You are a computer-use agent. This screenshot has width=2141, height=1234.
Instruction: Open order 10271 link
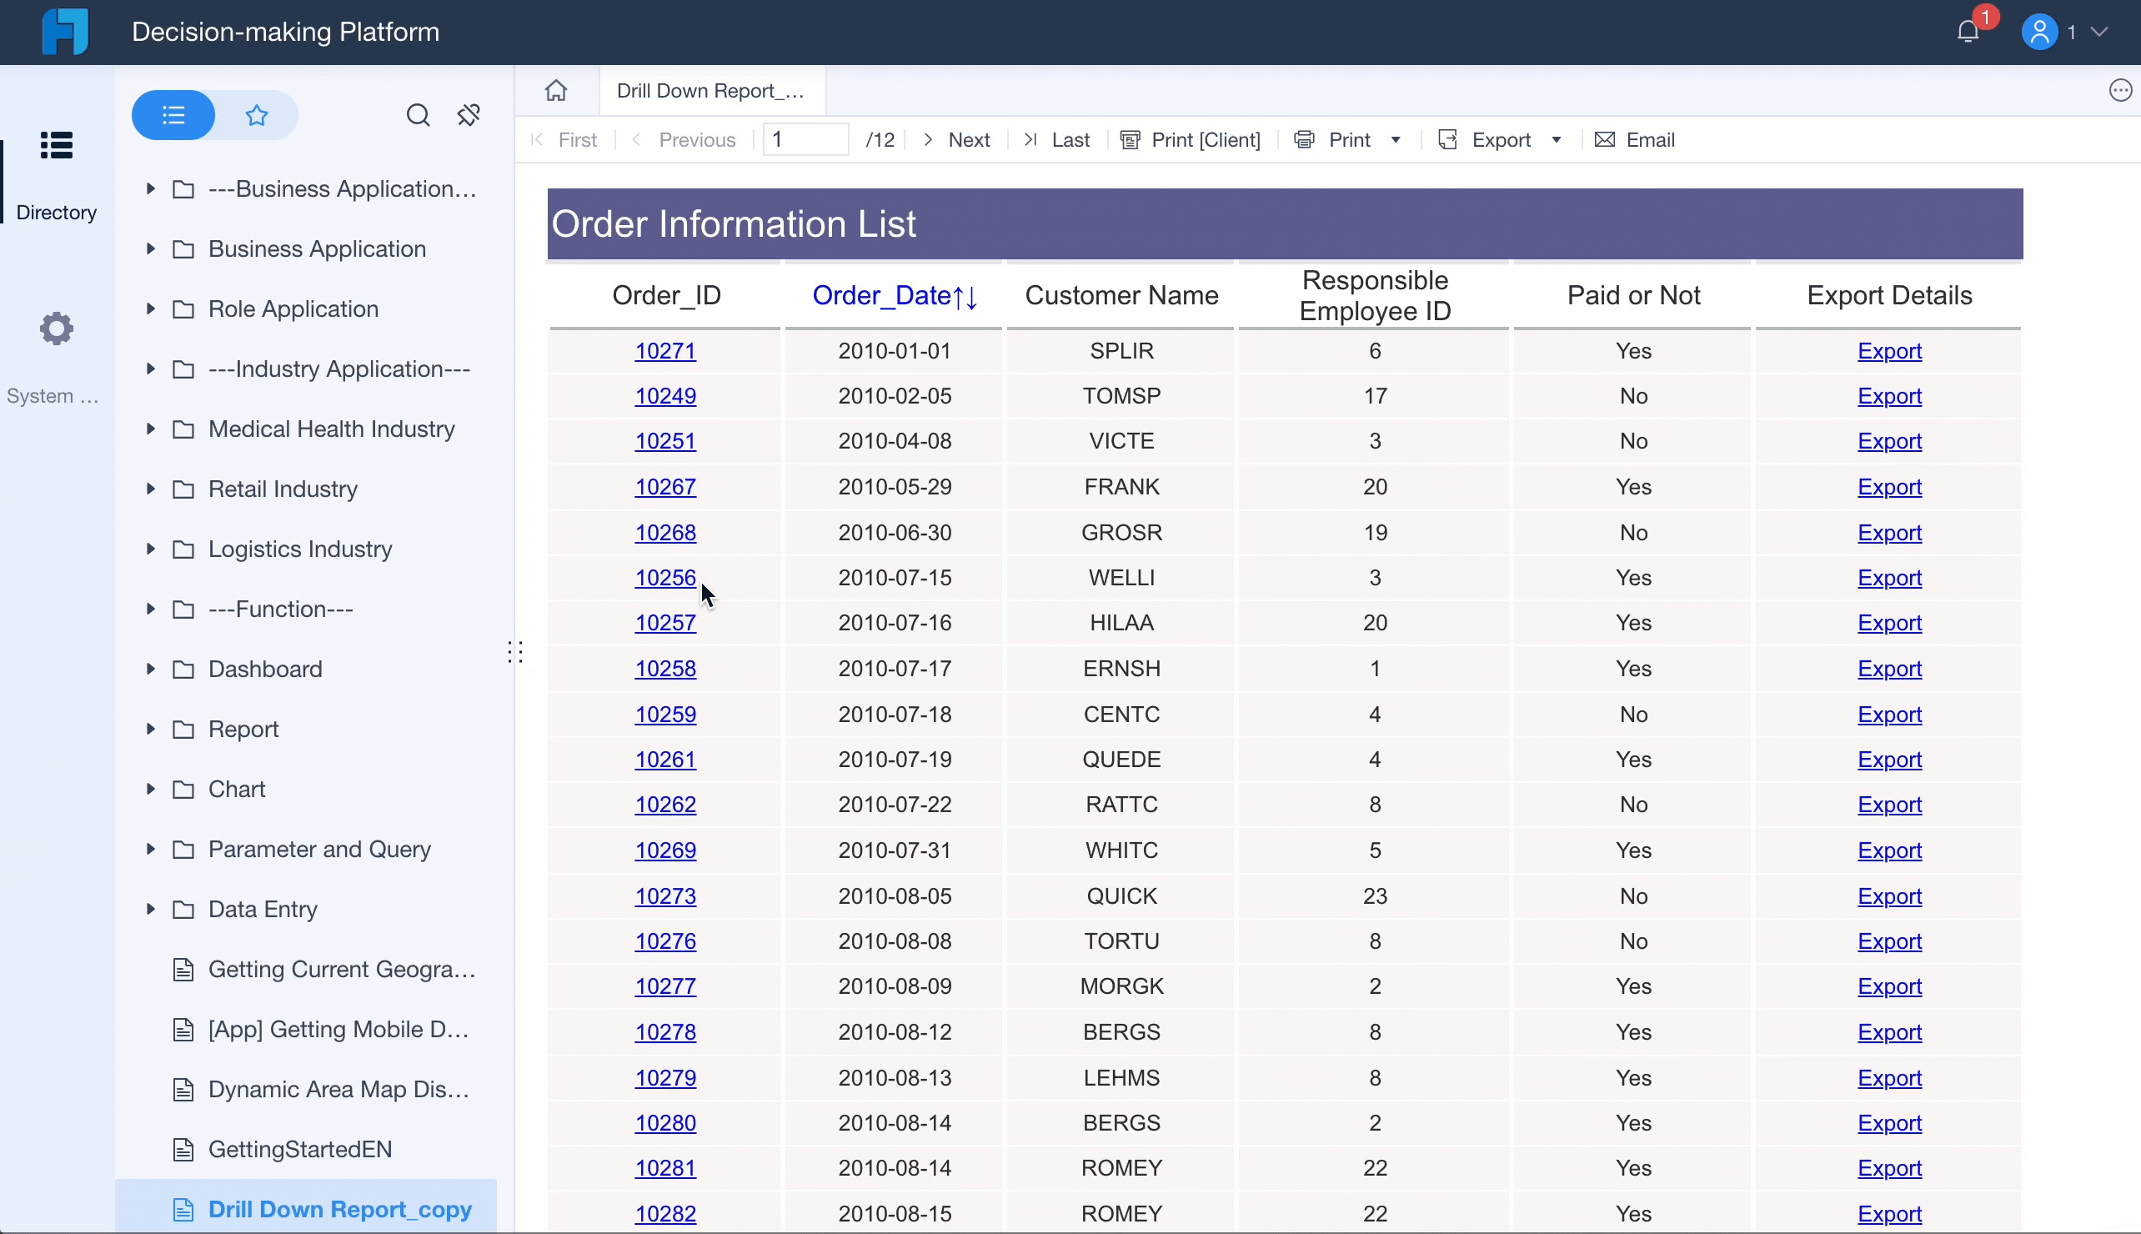coord(666,351)
